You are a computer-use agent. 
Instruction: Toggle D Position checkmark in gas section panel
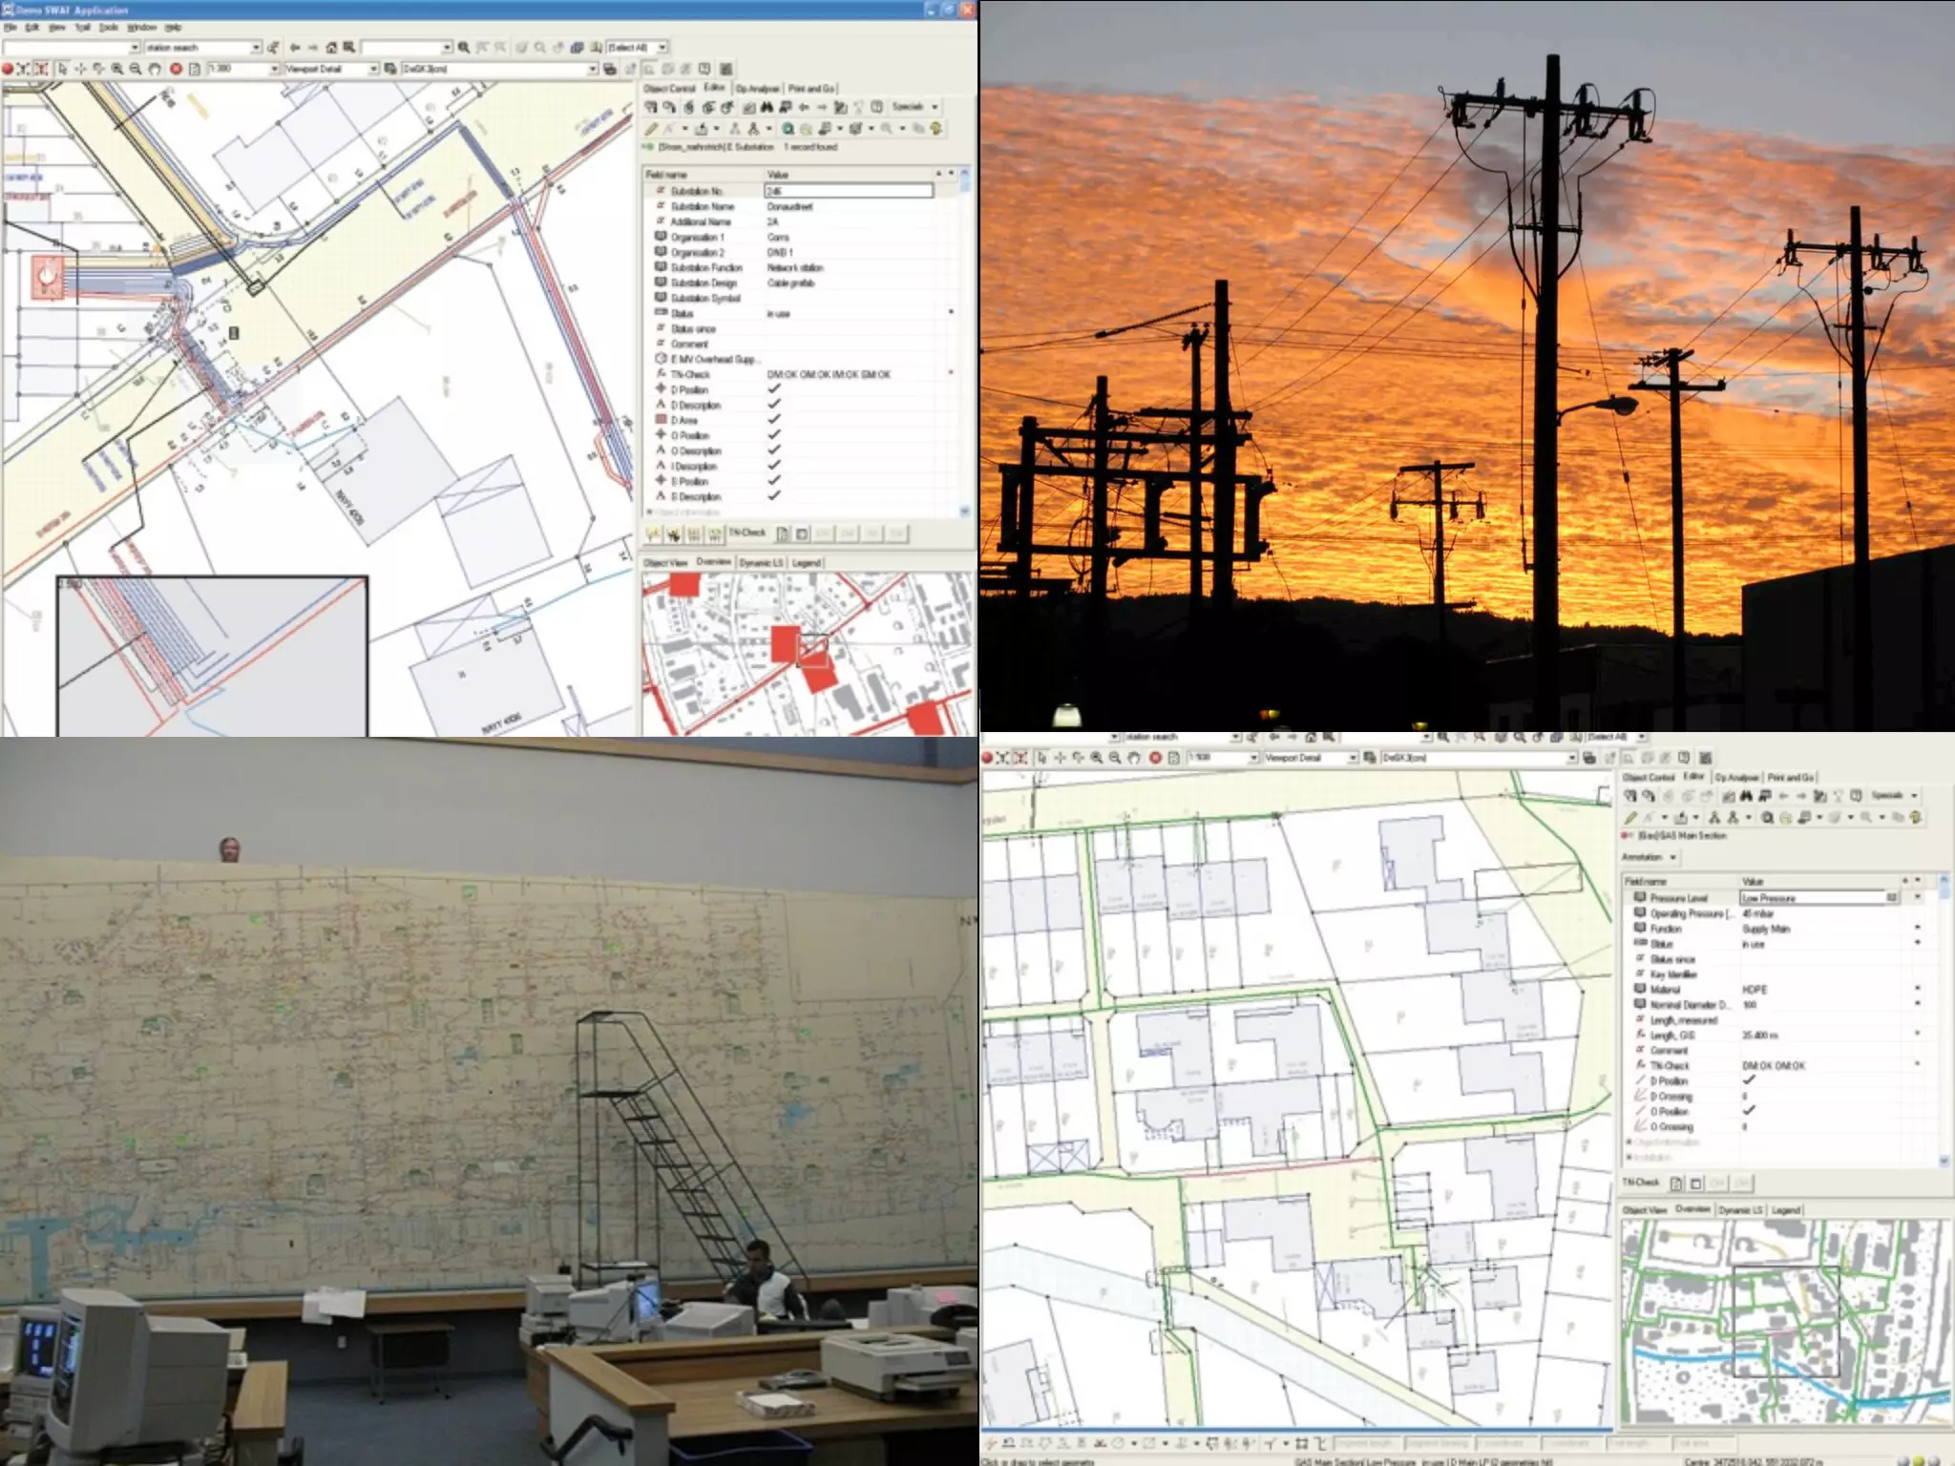tap(1749, 1080)
